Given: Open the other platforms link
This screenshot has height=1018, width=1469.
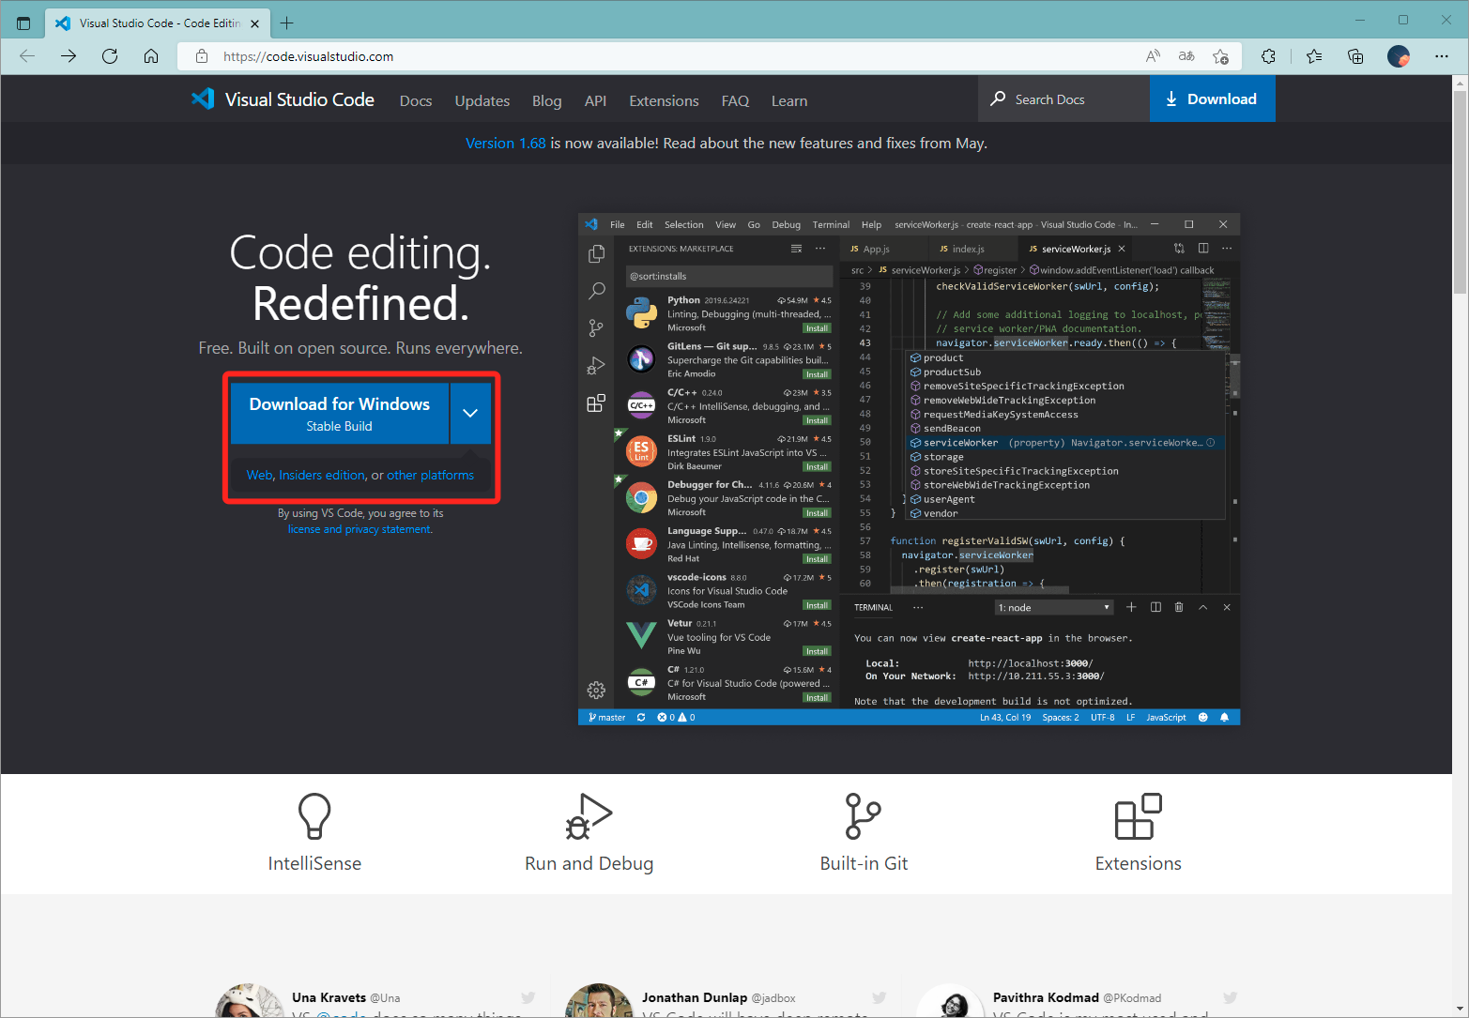Looking at the screenshot, I should (x=430, y=475).
